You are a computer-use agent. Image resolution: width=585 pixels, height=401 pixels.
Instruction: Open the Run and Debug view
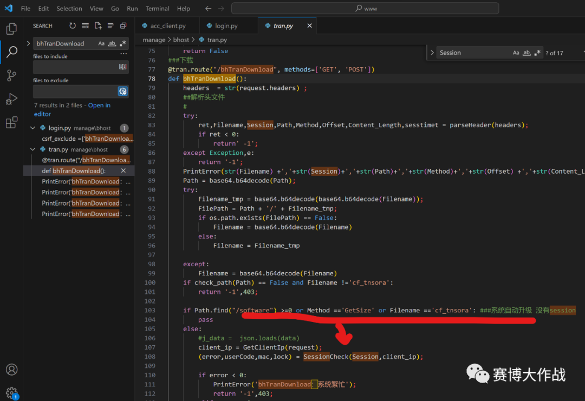tap(11, 99)
